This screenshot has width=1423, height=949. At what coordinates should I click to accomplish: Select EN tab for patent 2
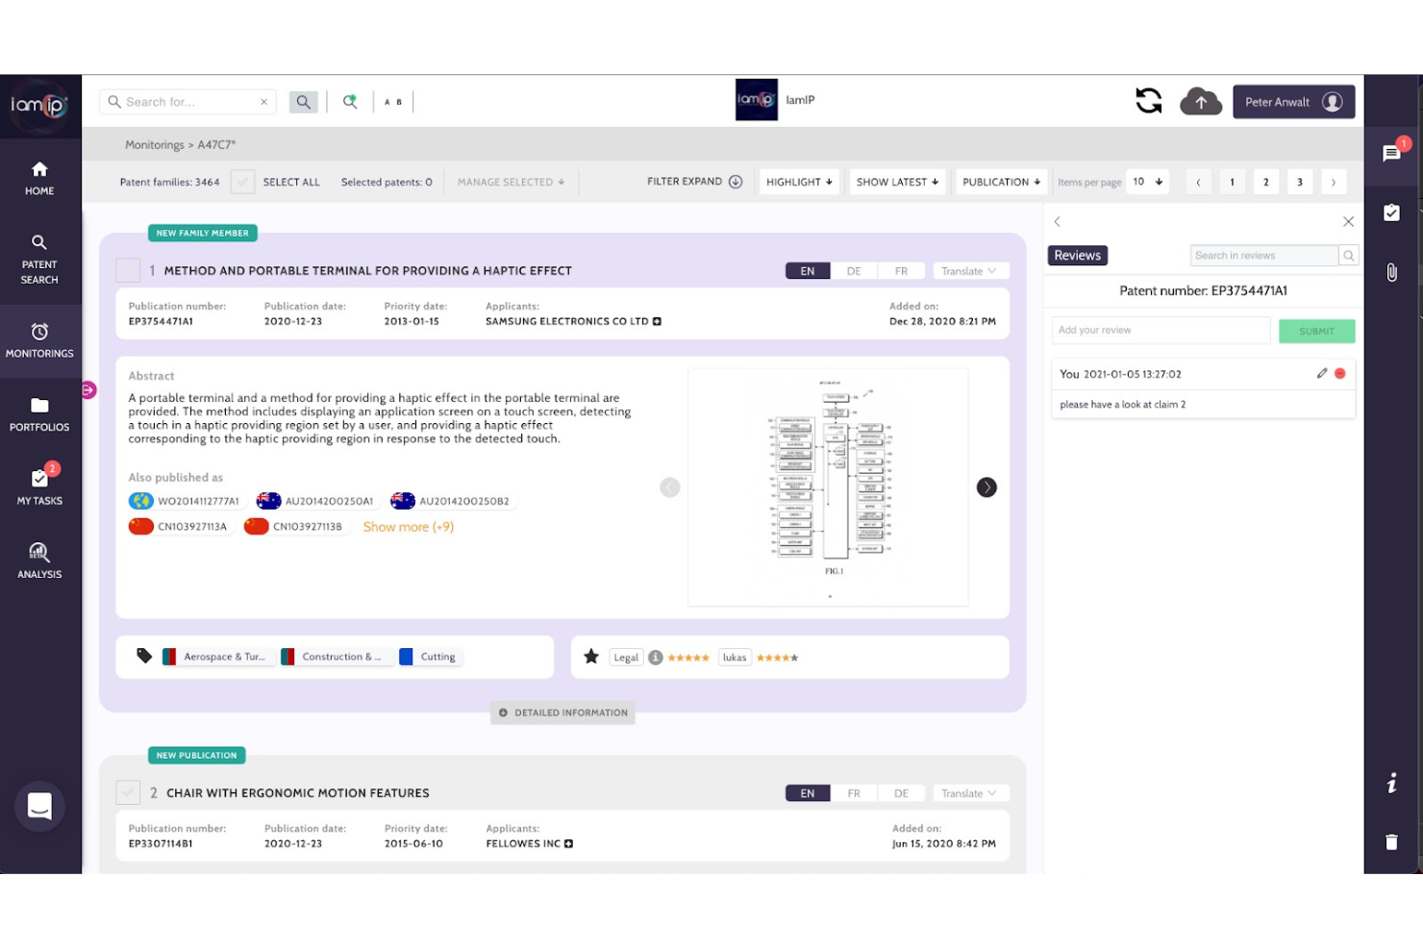coord(808,793)
